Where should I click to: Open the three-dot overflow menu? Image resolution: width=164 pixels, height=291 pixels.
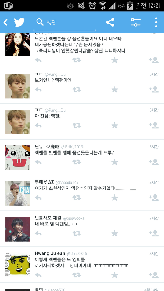pyautogui.click(x=156, y=22)
